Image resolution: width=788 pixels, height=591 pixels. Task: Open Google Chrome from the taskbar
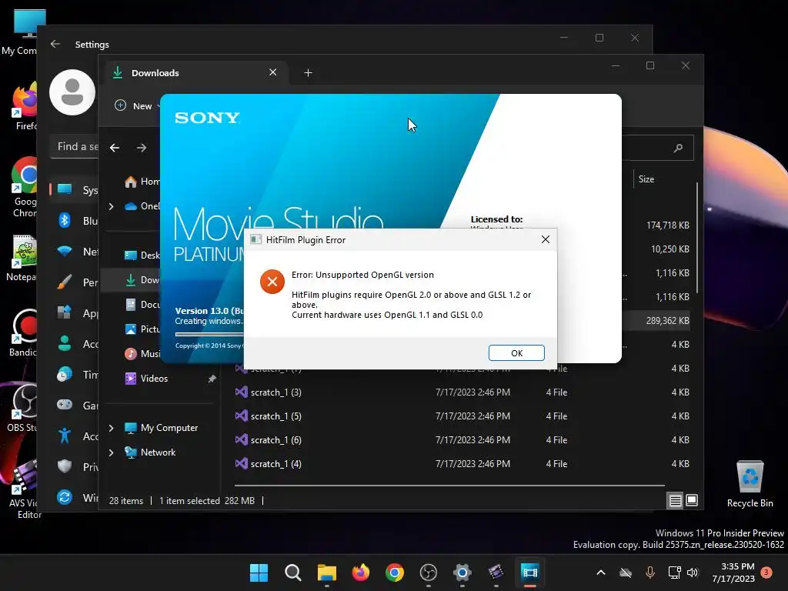(395, 573)
